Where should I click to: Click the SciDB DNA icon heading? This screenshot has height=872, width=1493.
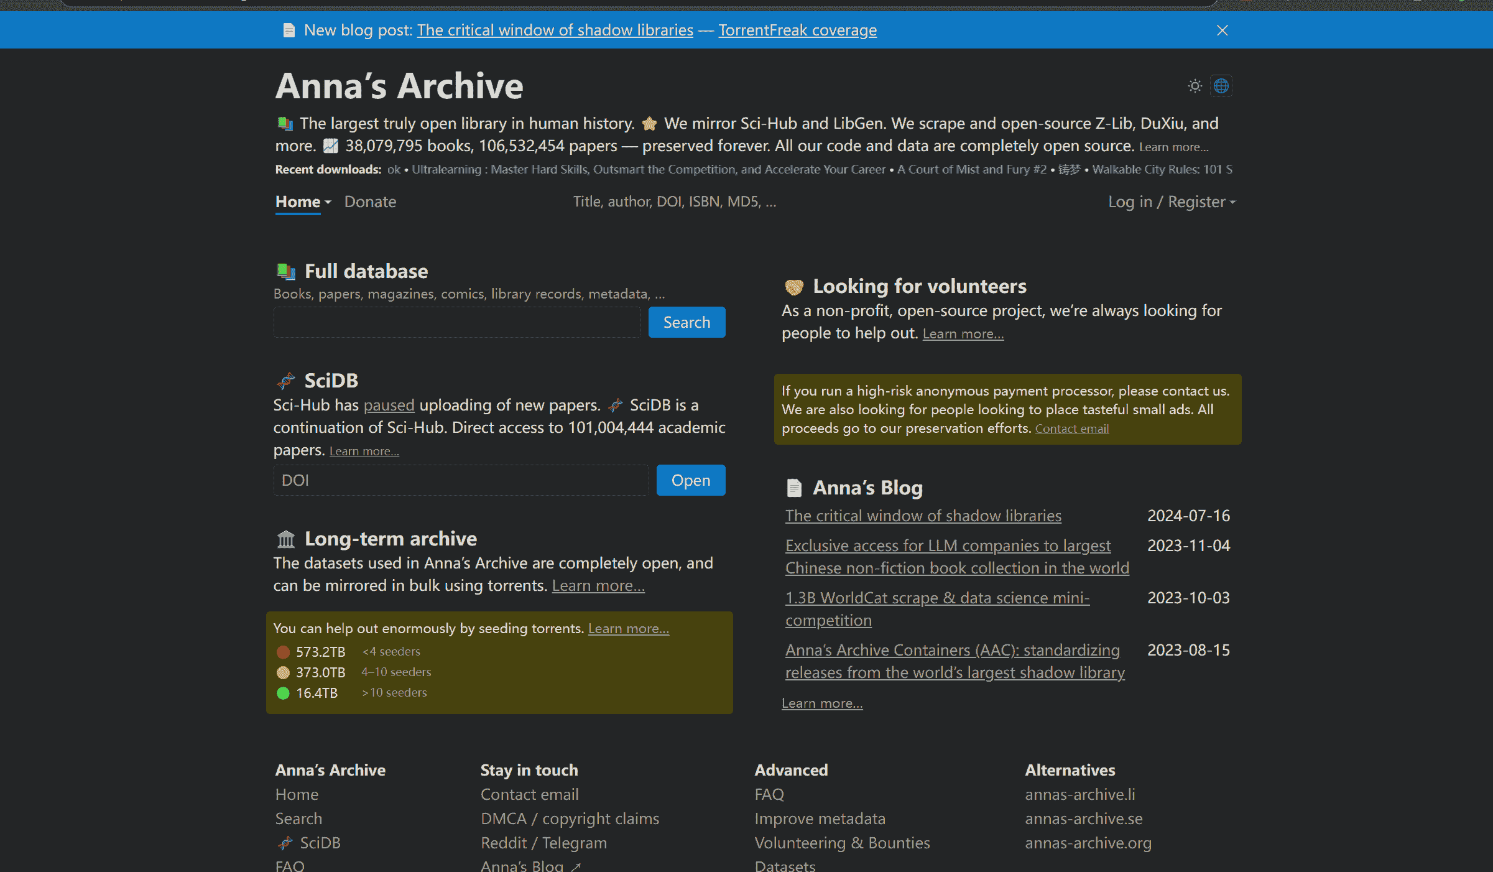coord(286,381)
